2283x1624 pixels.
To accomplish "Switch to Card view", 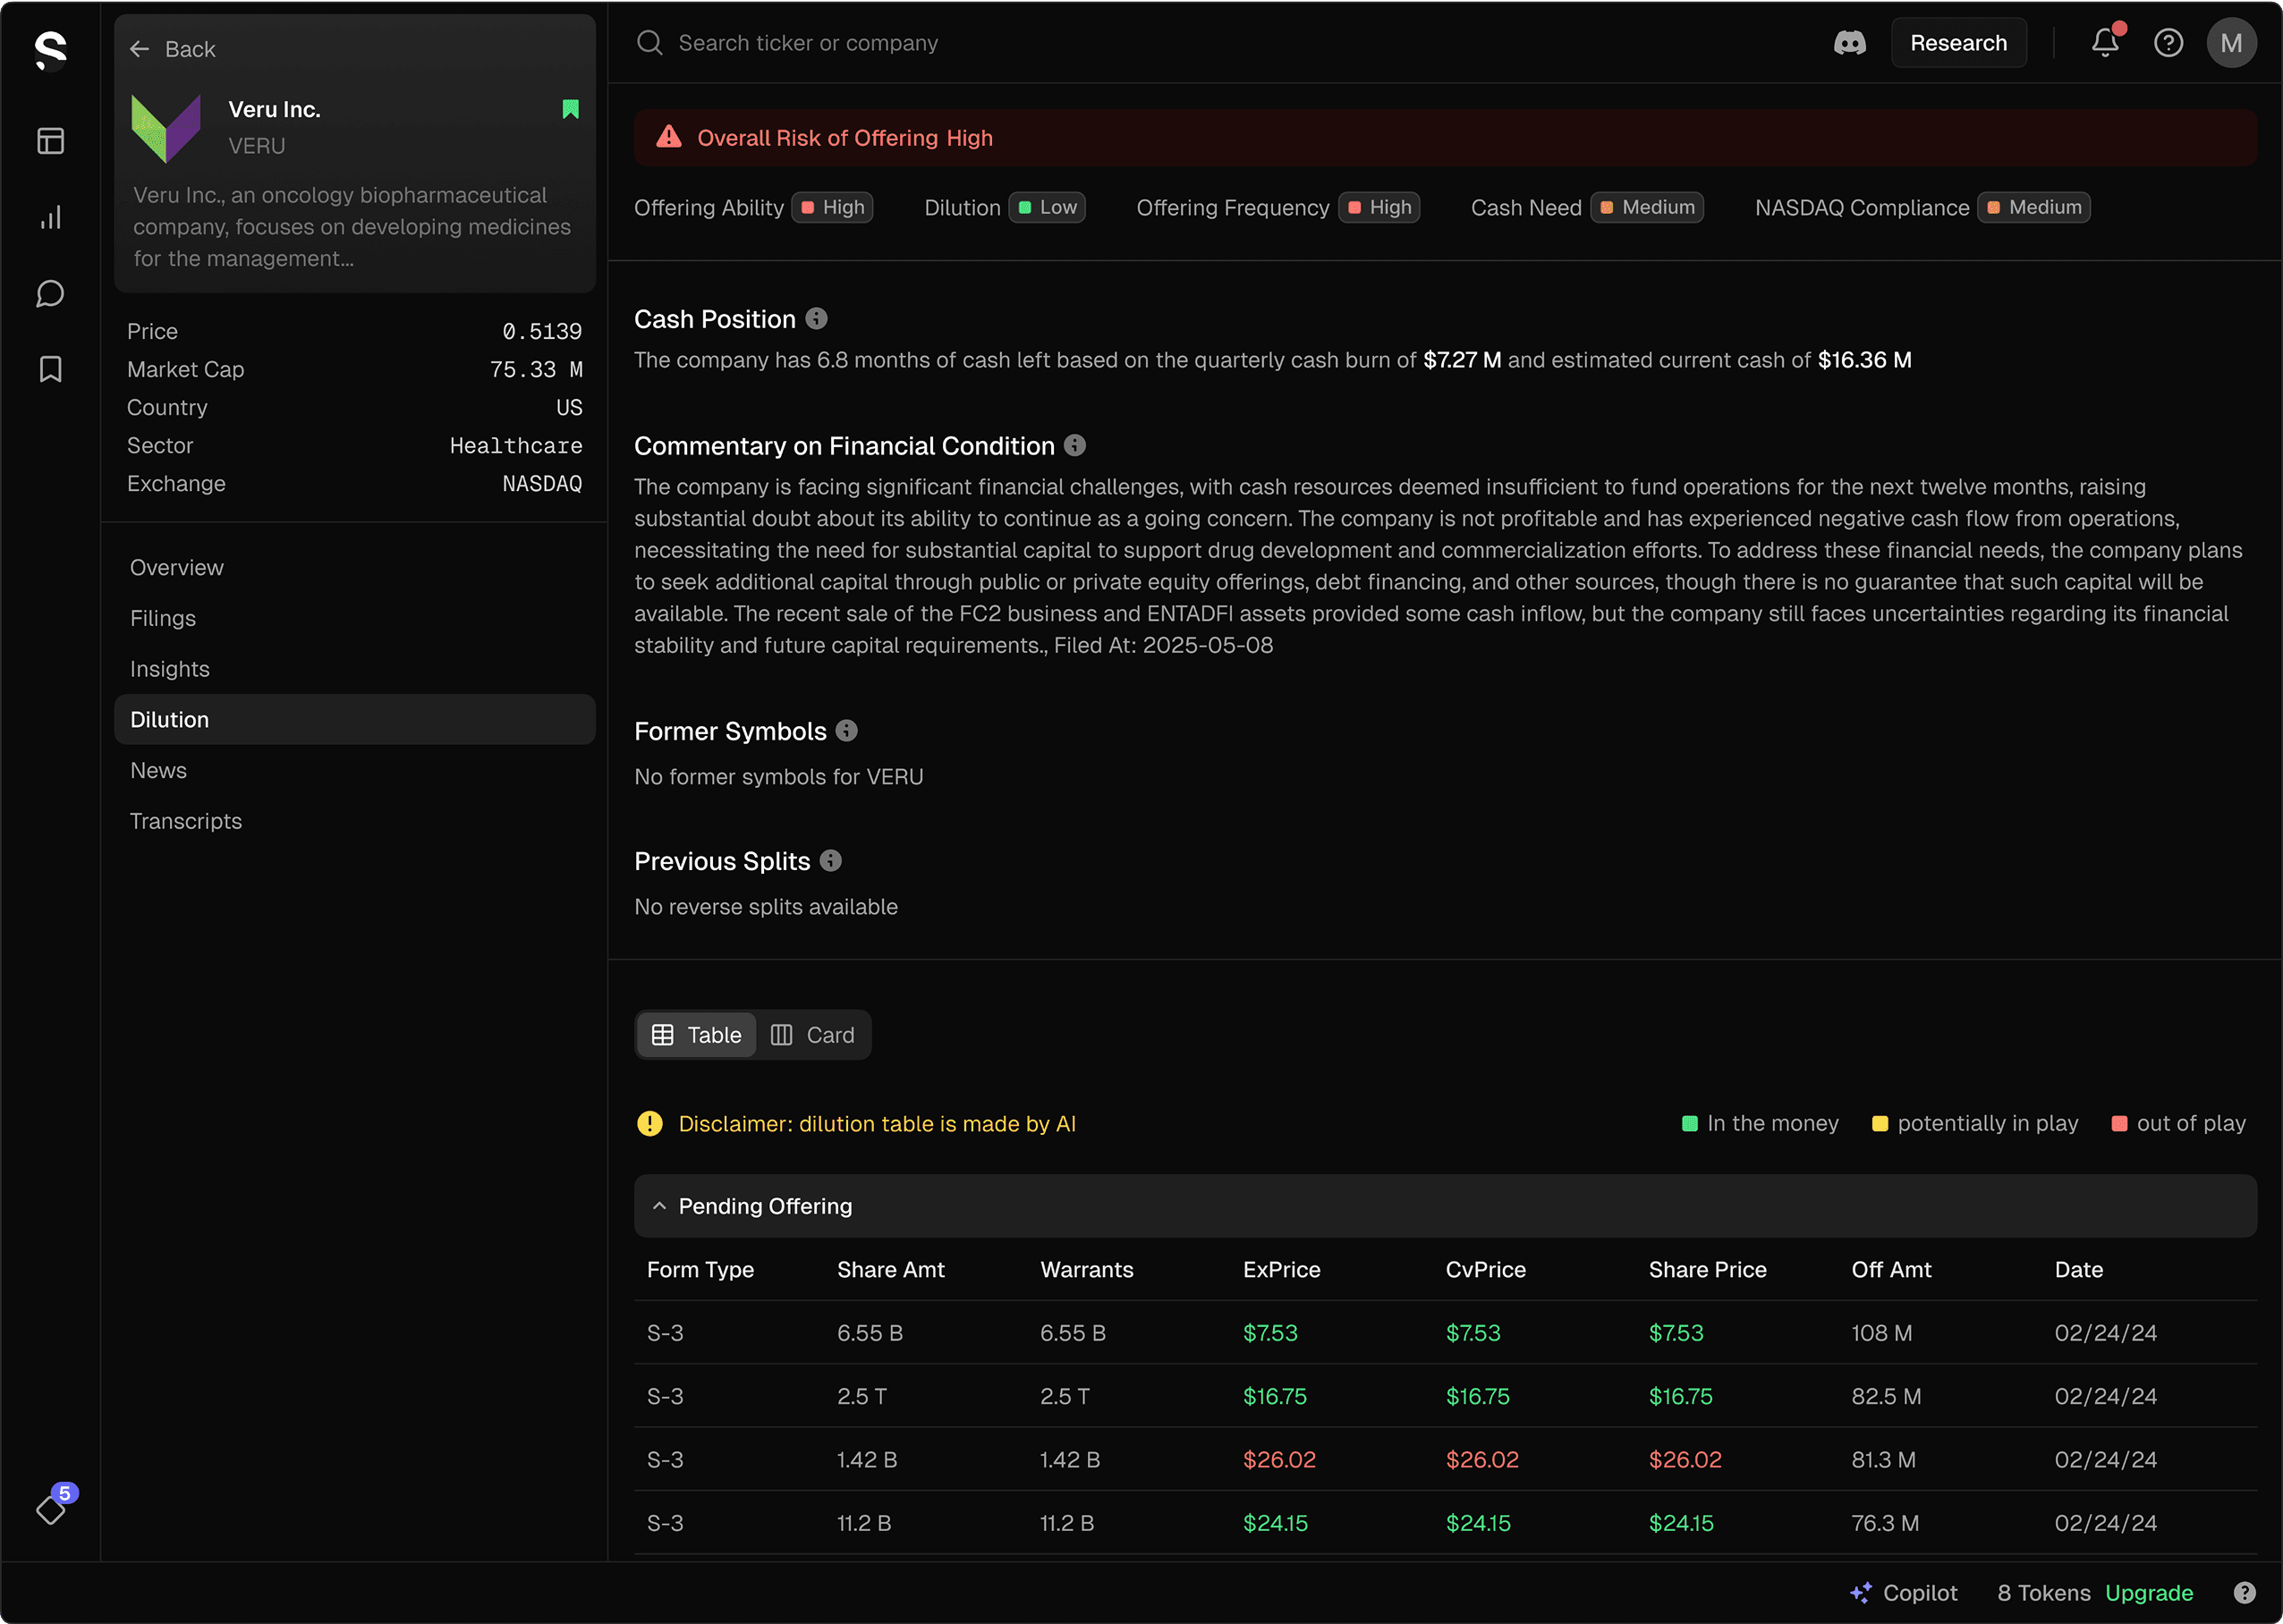I will point(812,1035).
